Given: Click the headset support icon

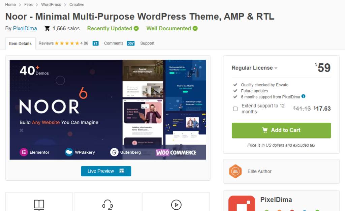Looking at the screenshot, I should (x=107, y=205).
